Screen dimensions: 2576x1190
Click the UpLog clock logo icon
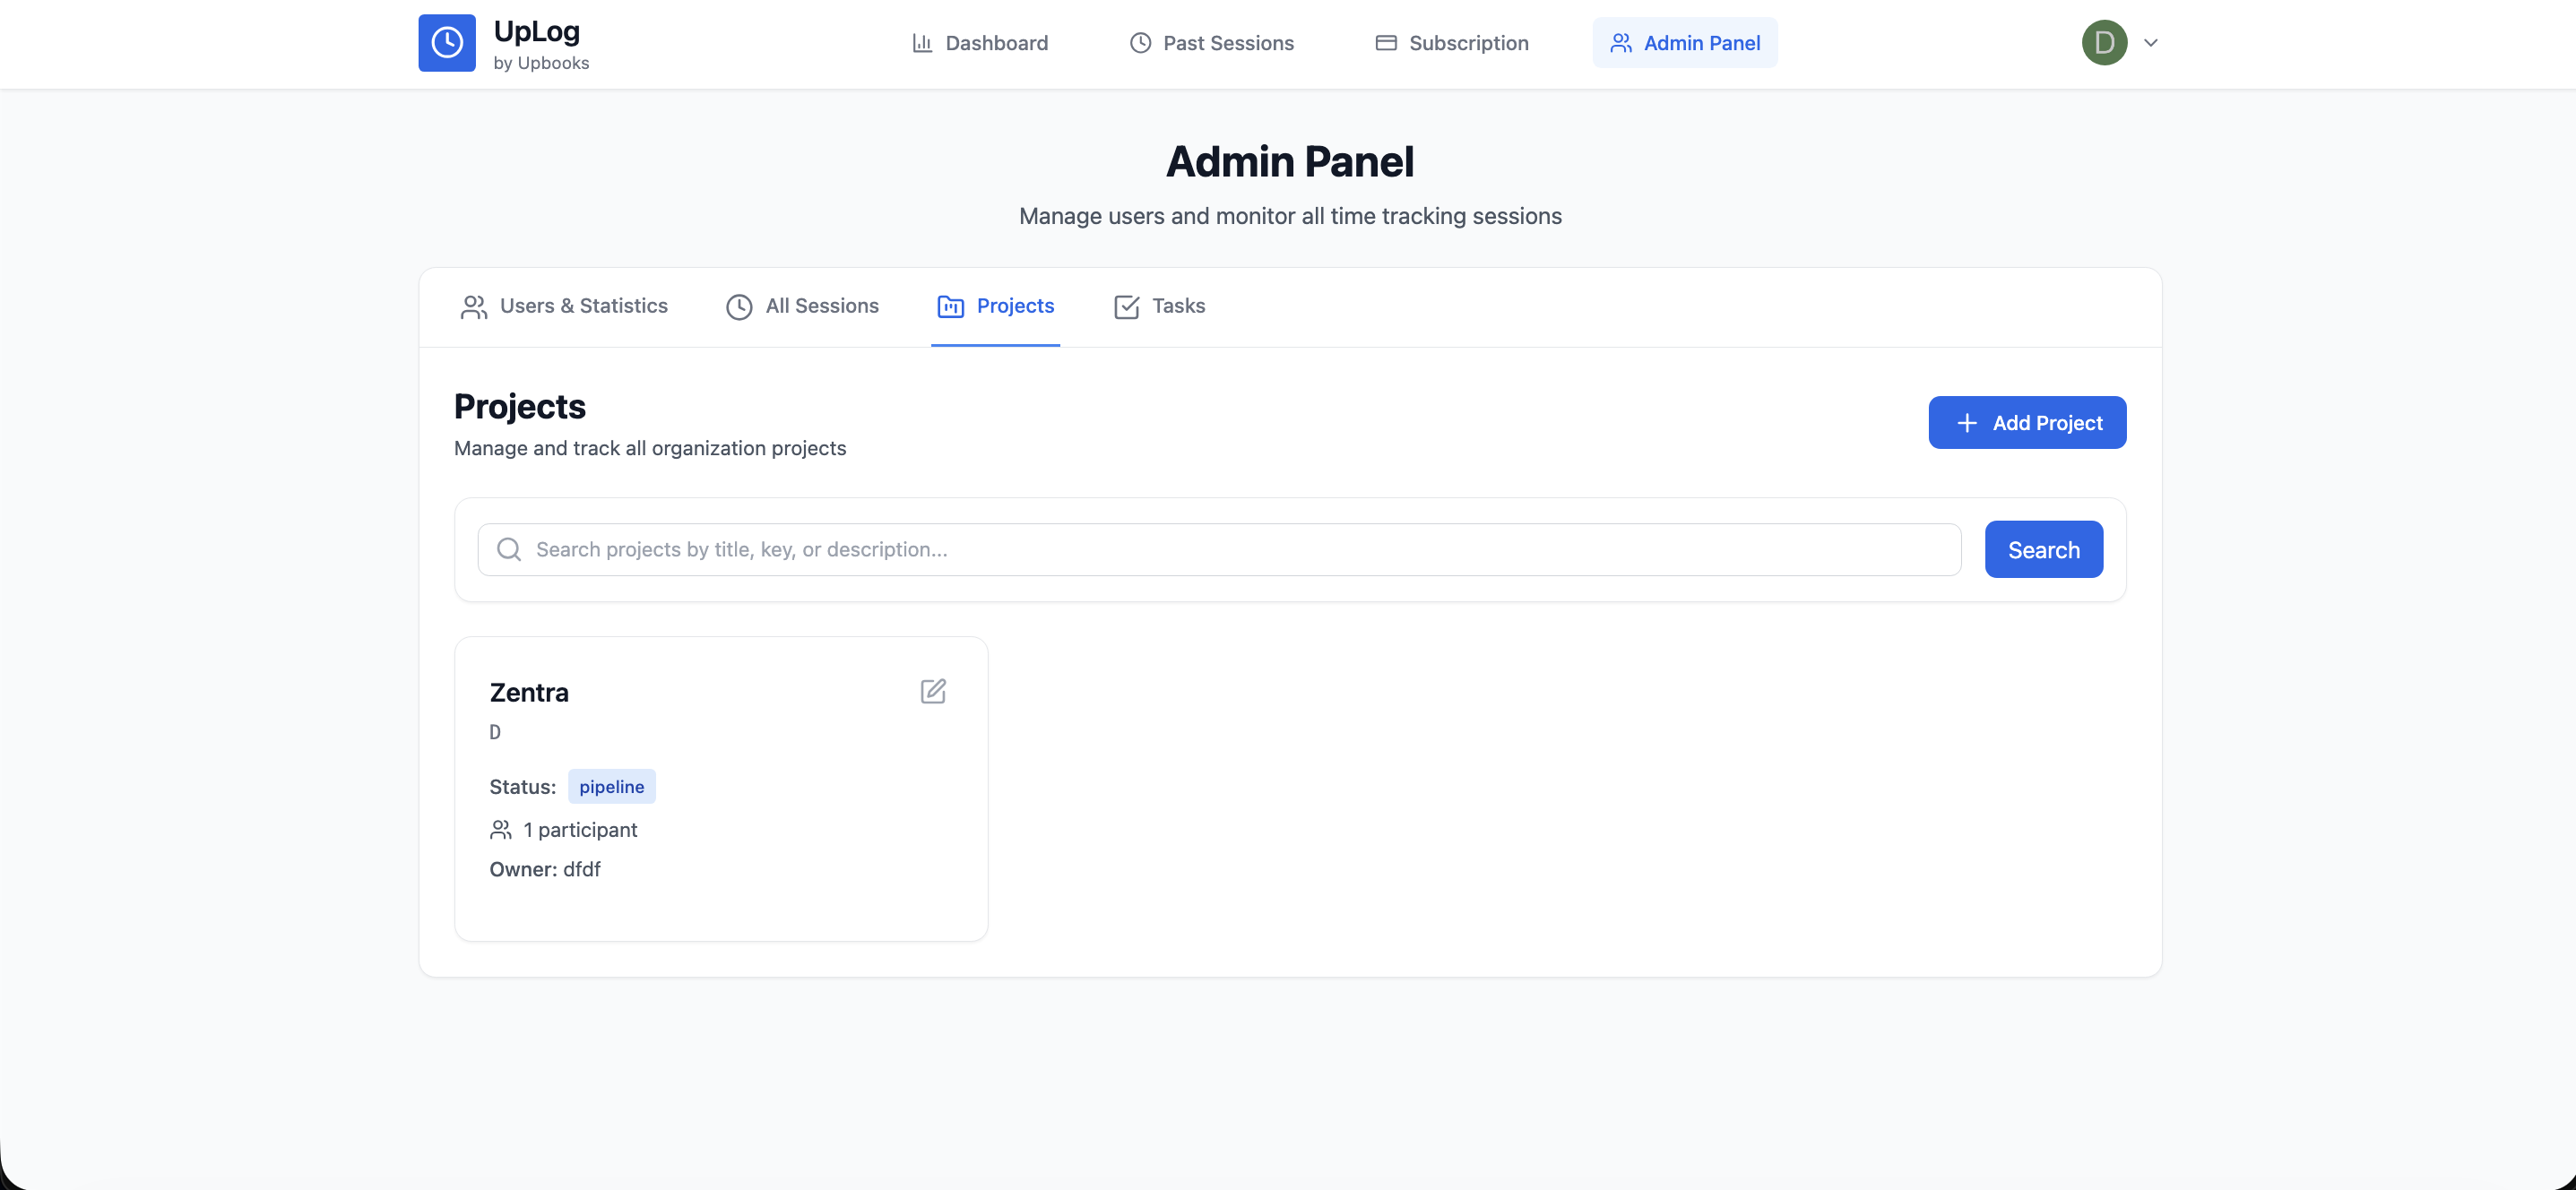(447, 42)
